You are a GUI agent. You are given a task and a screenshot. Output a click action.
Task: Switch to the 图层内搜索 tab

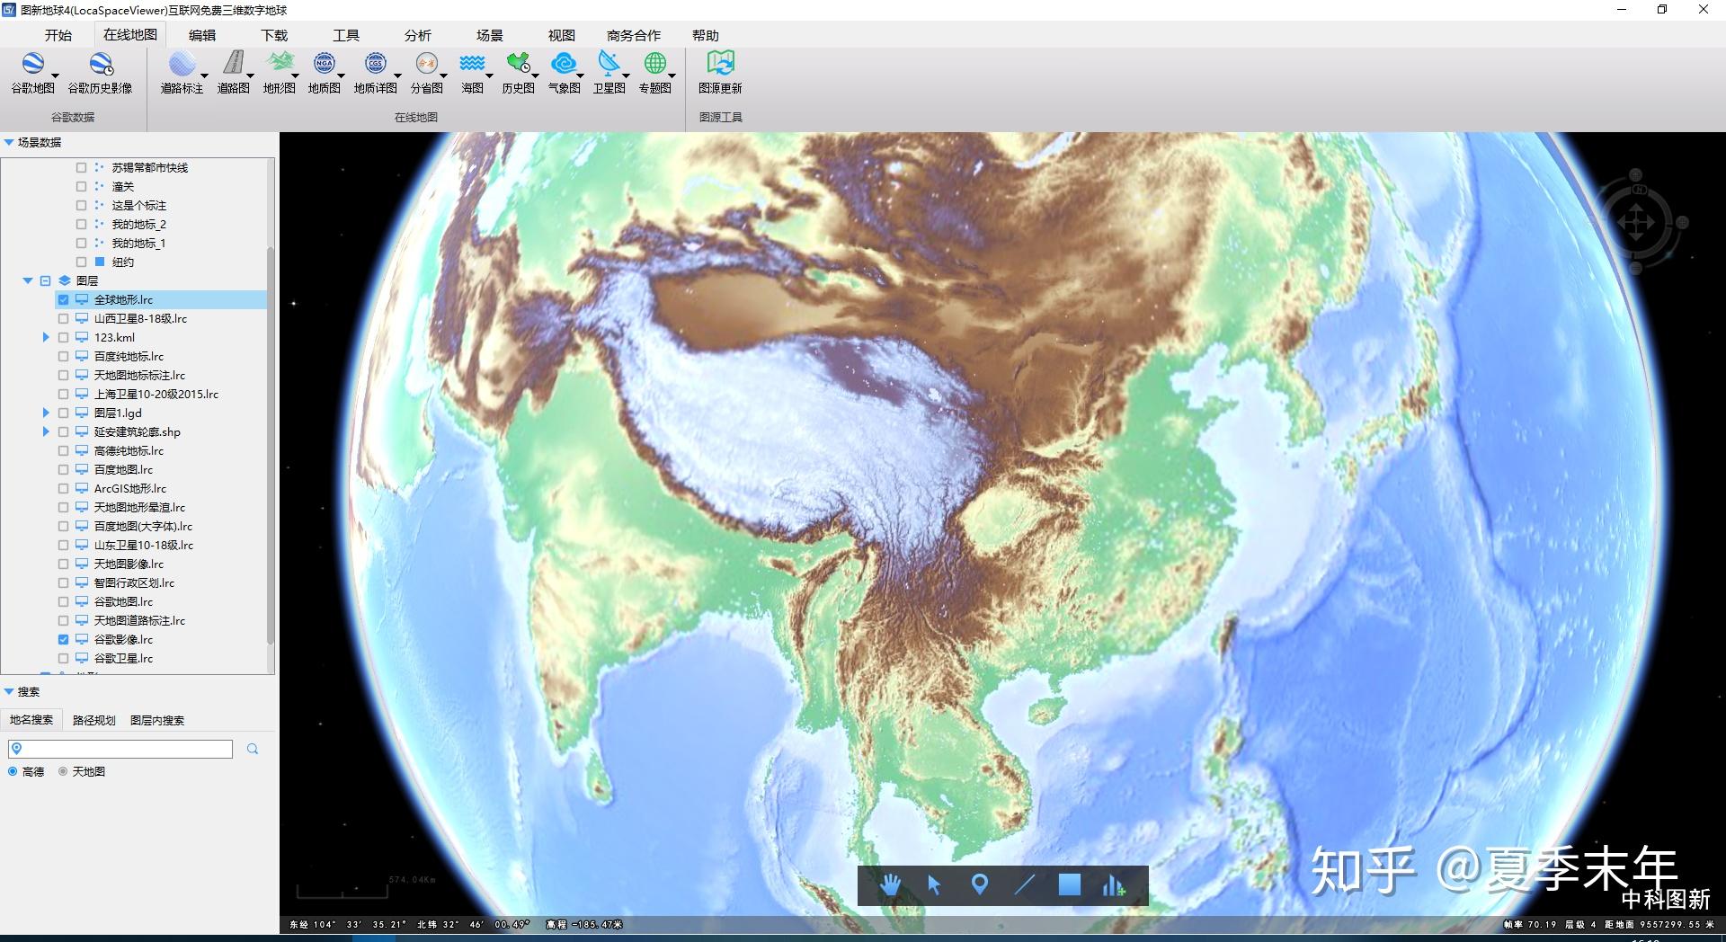[x=157, y=721]
